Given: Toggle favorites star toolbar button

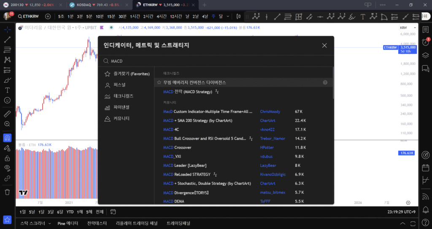Looking at the screenshot, I should tap(8, 220).
